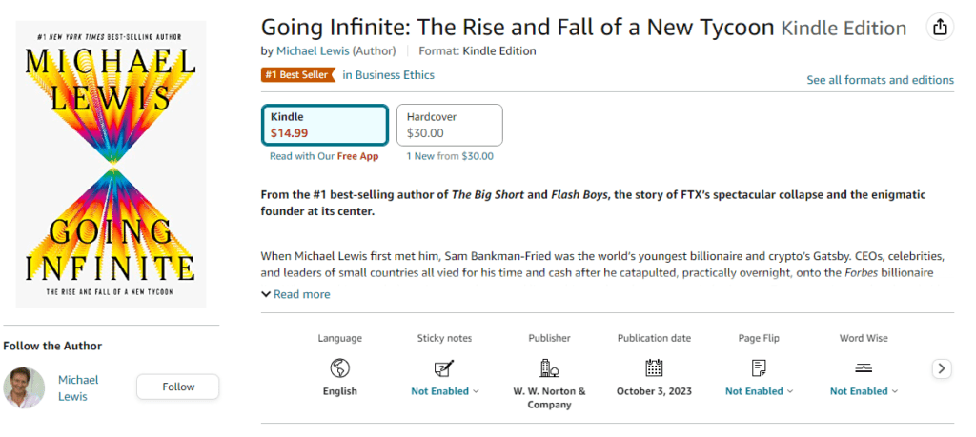Click the Word Wise icon

(864, 367)
